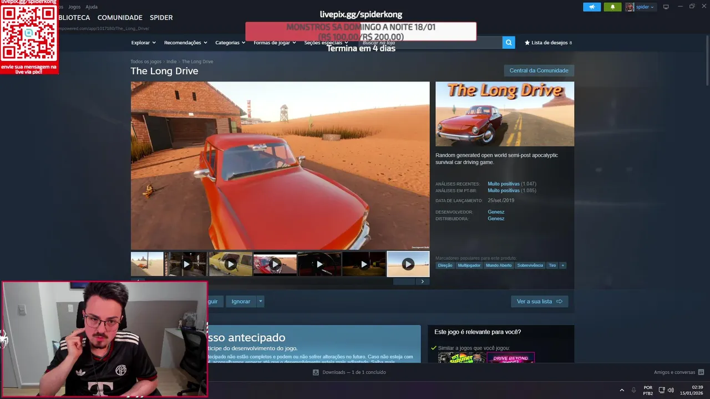
Task: Expand the Categorias dropdown menu
Action: pos(230,43)
